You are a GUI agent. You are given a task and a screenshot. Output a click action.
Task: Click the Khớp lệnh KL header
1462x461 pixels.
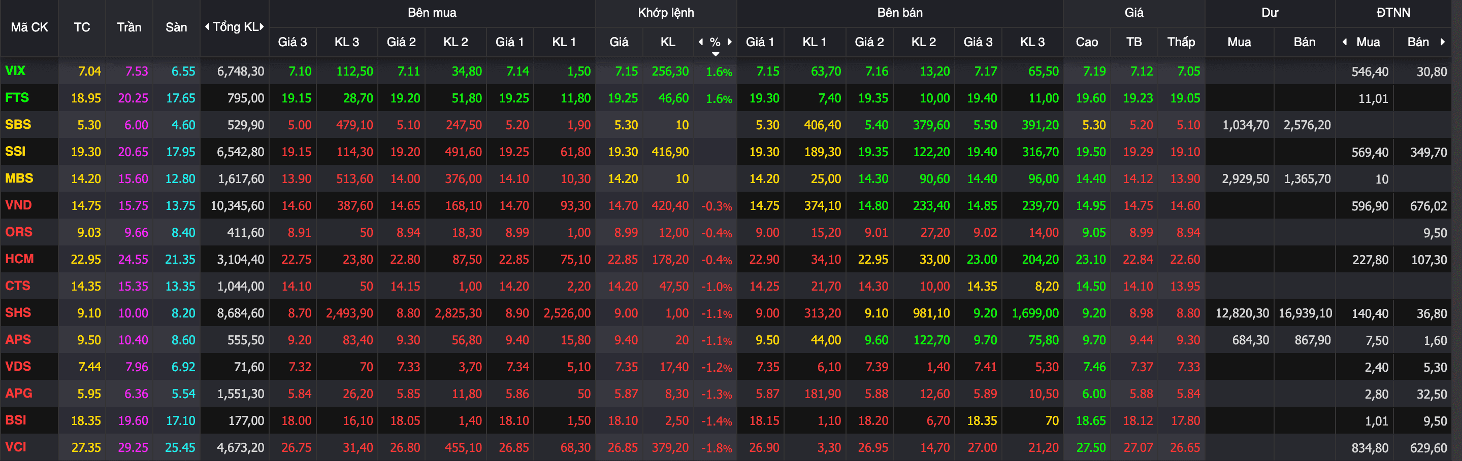[x=667, y=42]
